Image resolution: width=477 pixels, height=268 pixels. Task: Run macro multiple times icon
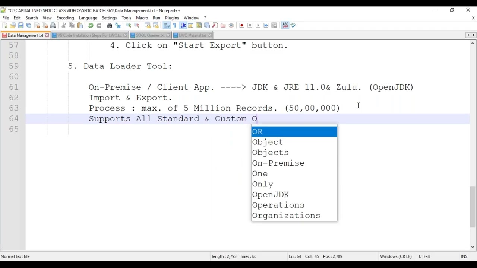(266, 25)
